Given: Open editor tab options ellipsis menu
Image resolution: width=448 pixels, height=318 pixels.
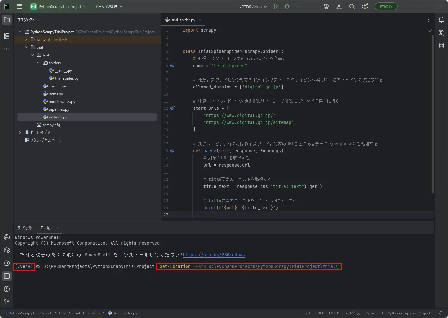Looking at the screenshot, I should coord(428,20).
